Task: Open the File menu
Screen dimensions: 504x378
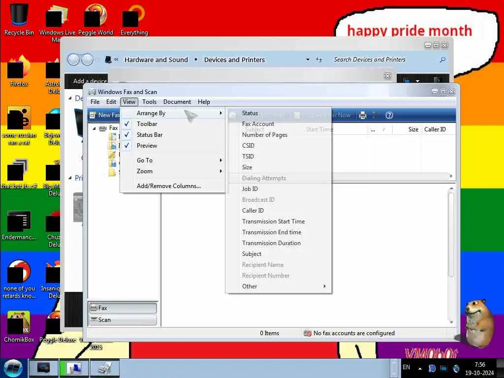Action: pos(95,102)
